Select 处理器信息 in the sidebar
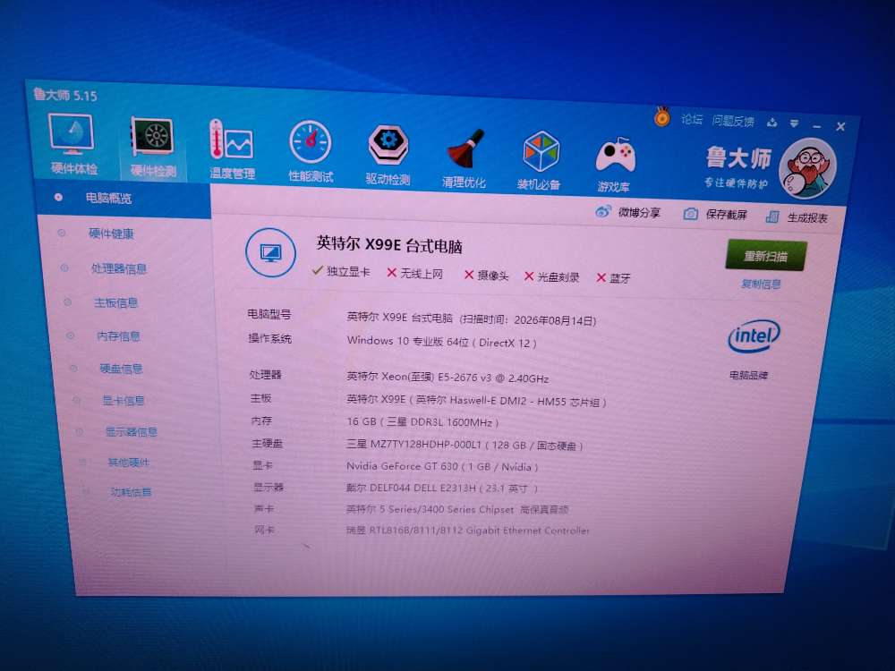The height and width of the screenshot is (671, 895). coord(119,268)
